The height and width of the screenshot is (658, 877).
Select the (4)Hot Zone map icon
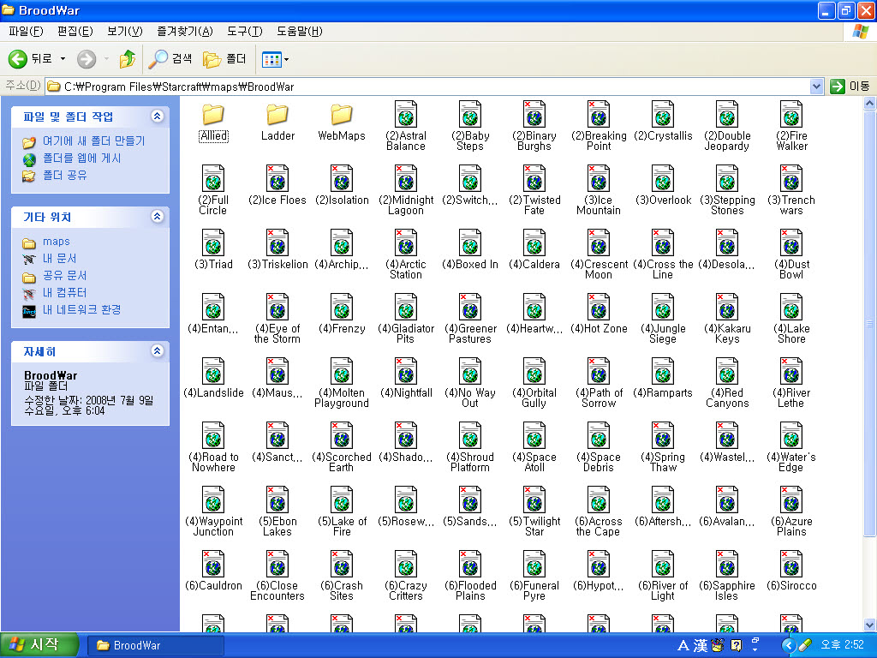coord(599,308)
